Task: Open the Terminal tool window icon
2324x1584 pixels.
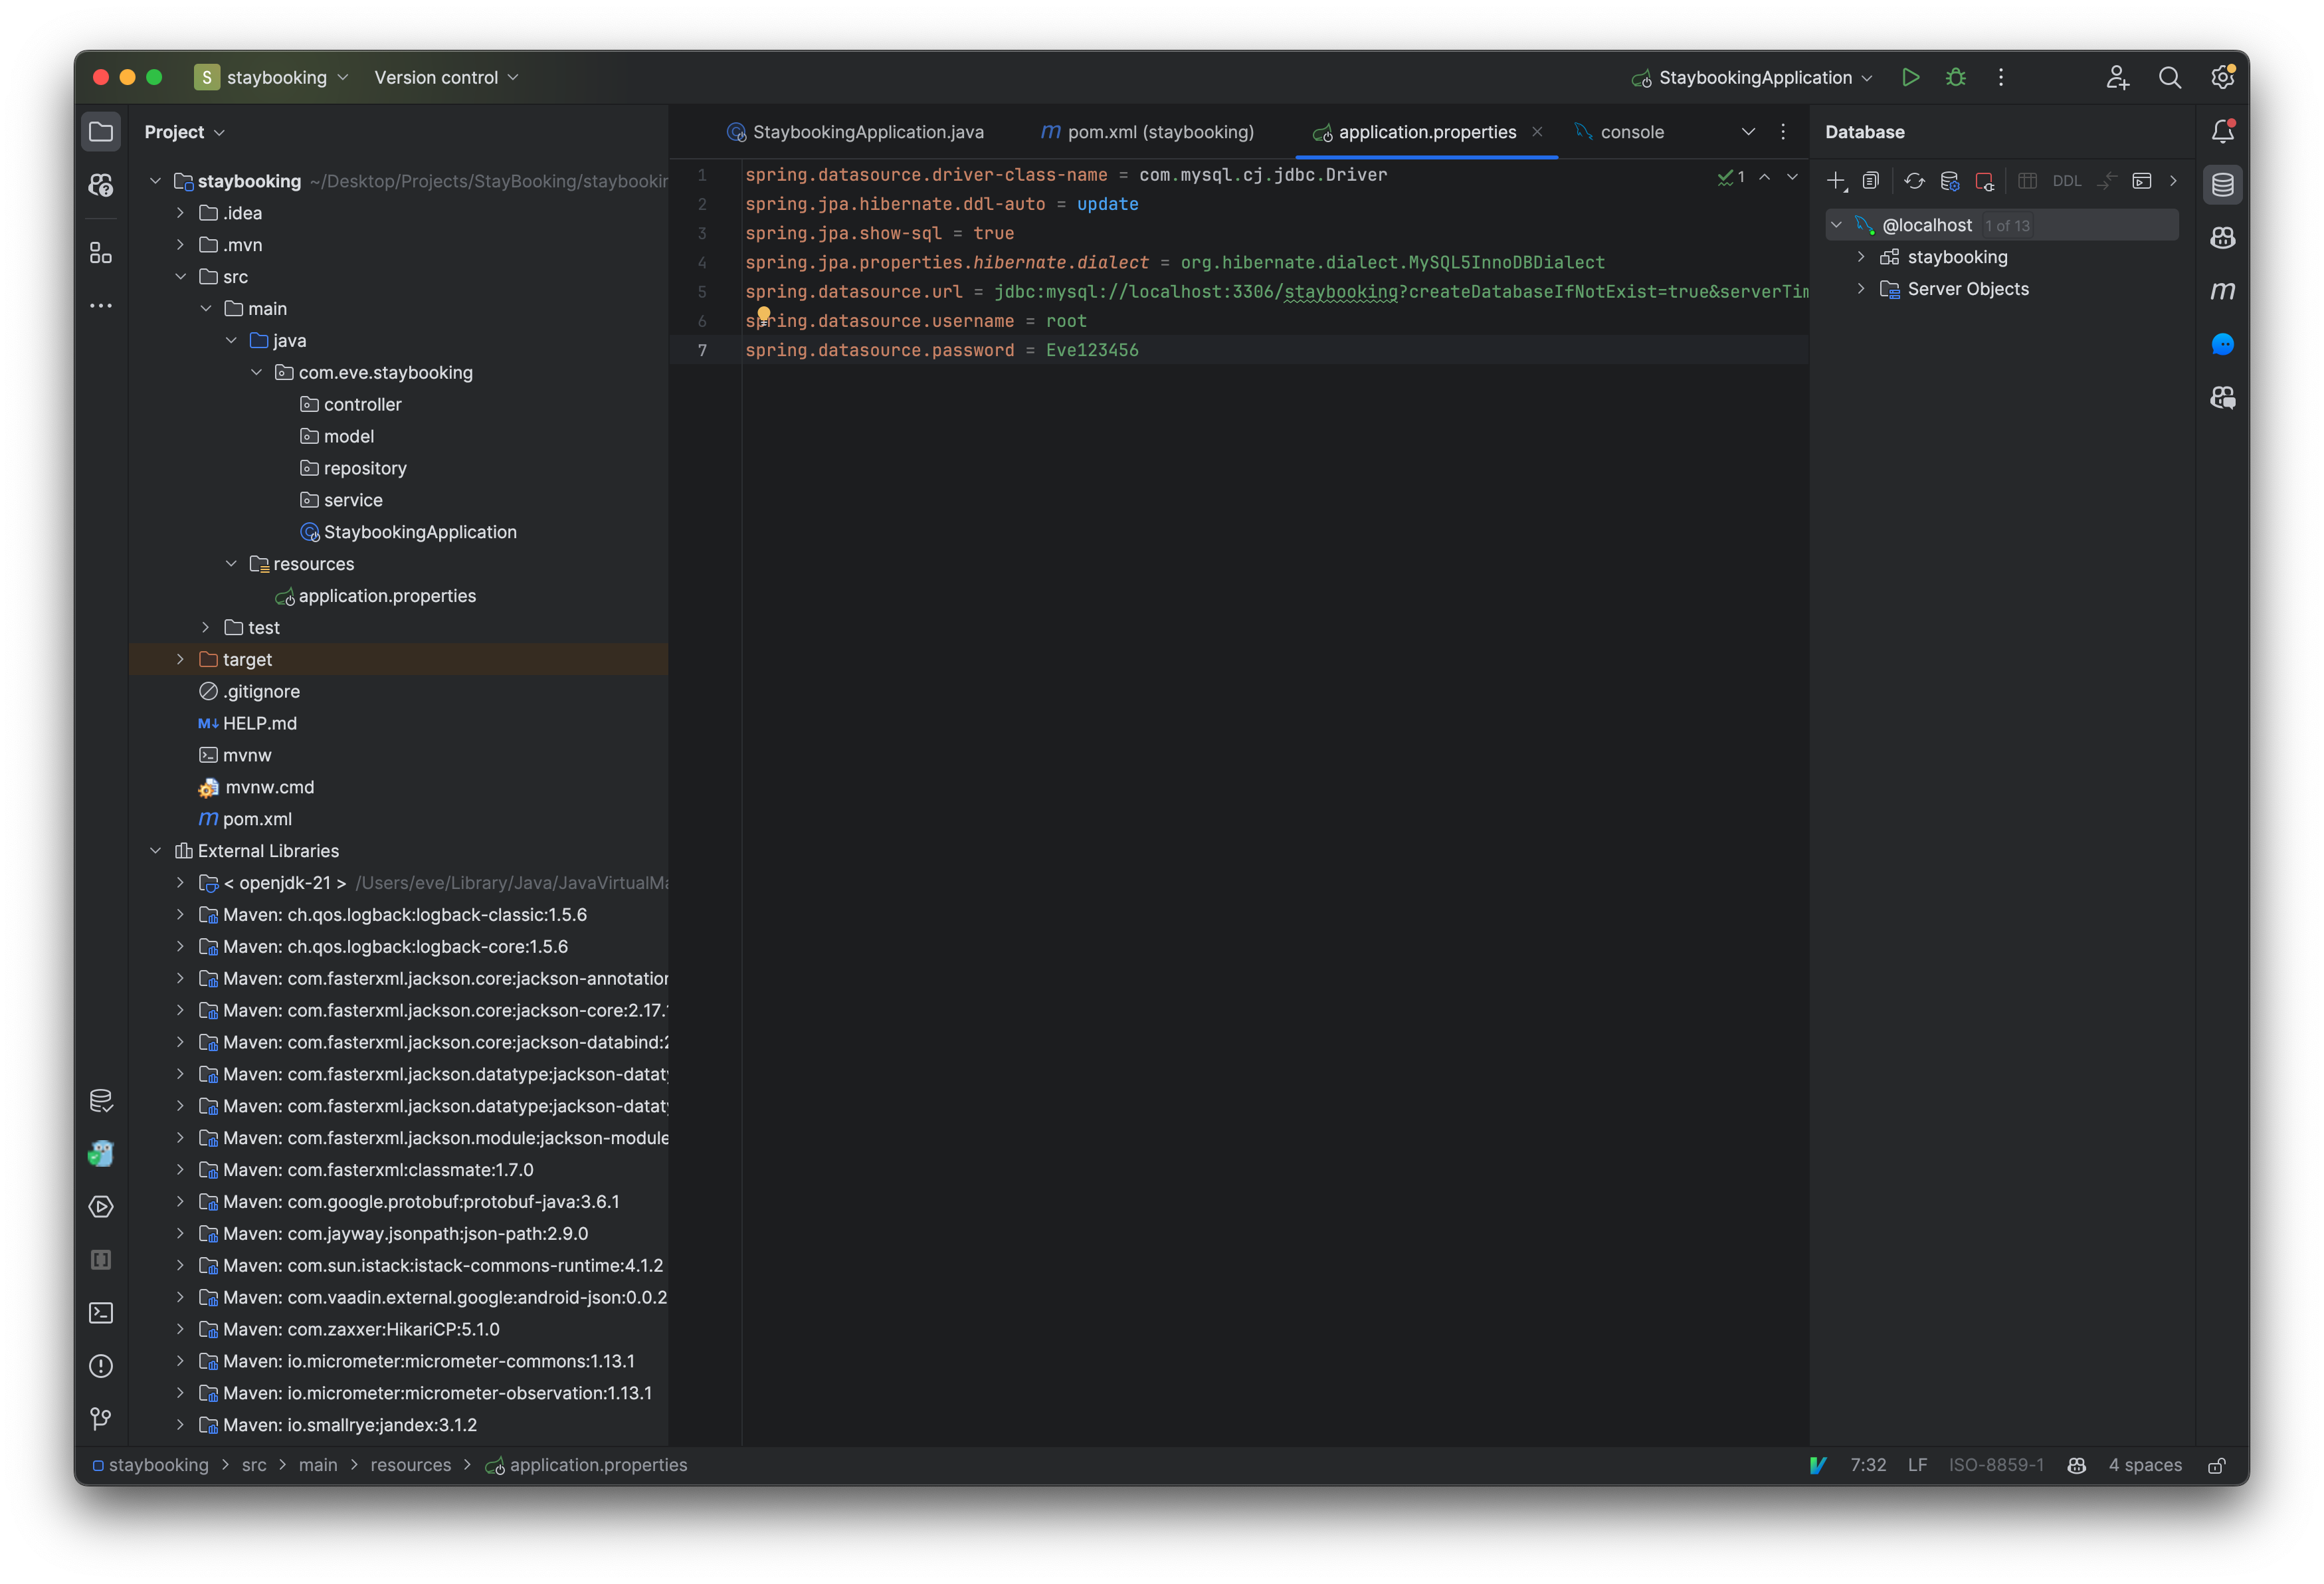Action: (101, 1313)
